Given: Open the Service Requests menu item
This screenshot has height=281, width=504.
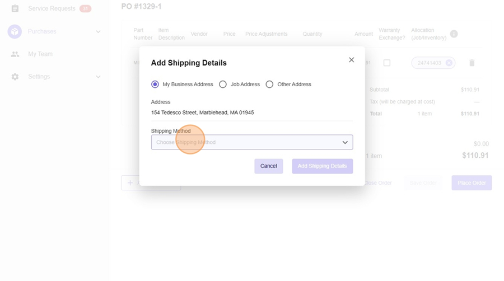Looking at the screenshot, I should tap(52, 8).
